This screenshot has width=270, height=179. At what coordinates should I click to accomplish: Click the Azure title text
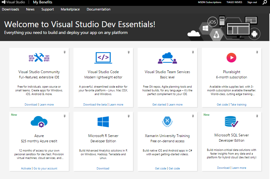[x=39, y=136]
